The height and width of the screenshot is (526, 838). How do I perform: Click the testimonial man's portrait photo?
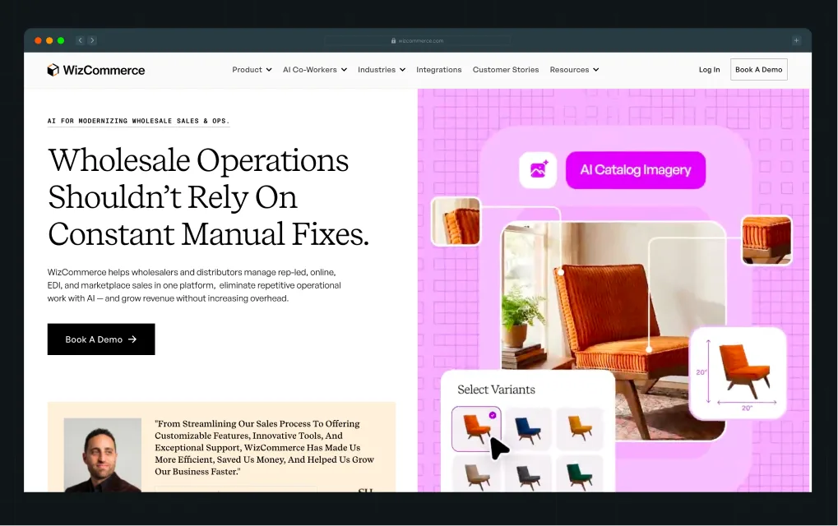[x=103, y=455]
